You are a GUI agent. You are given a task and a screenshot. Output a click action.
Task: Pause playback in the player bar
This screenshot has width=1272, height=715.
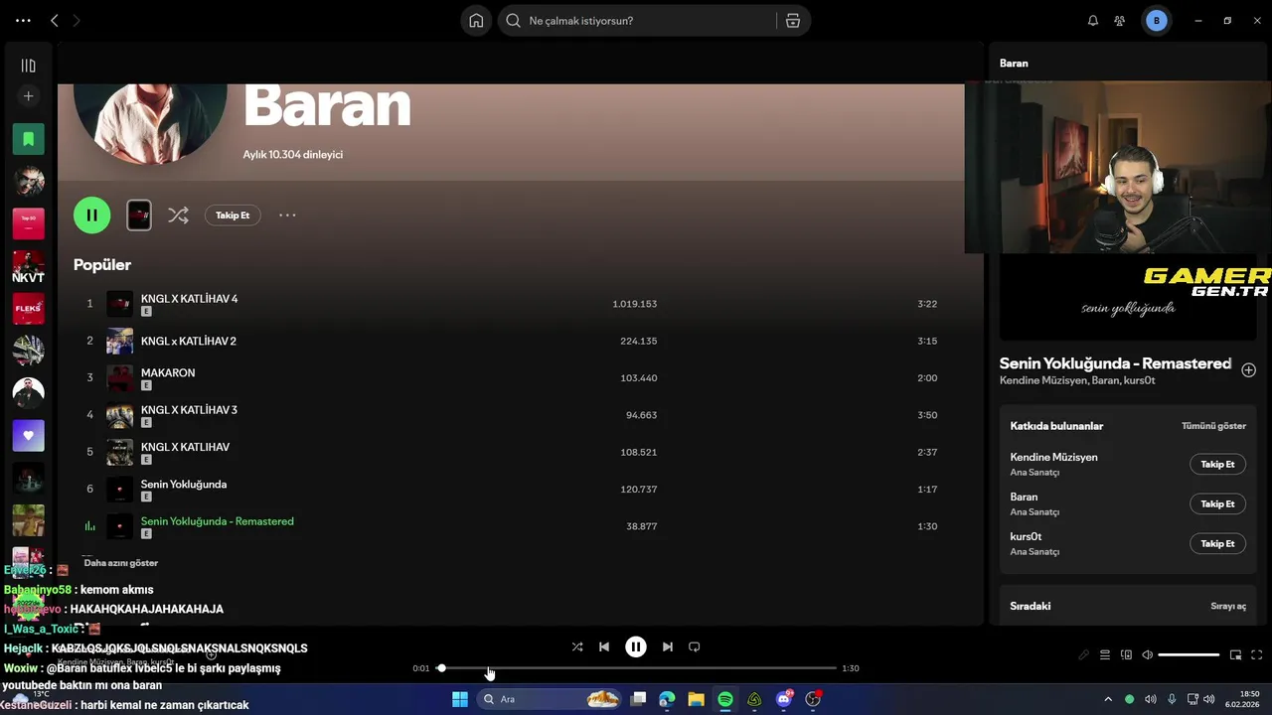(636, 646)
